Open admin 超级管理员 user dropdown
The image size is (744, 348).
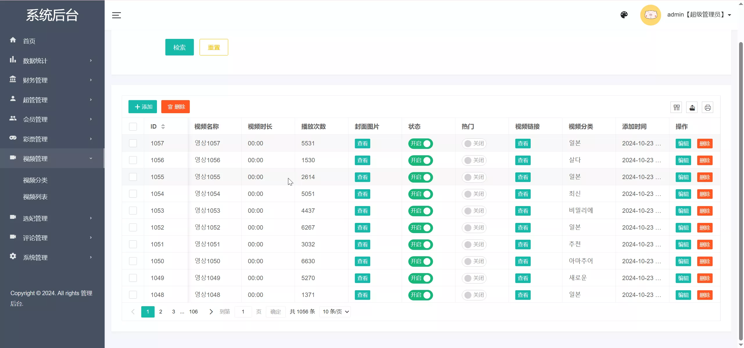coord(699,15)
